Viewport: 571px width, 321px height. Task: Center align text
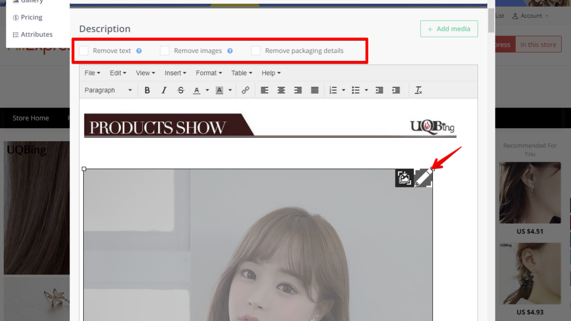(x=281, y=90)
